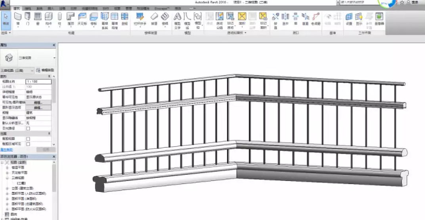Select the Floor tool
Screen dimensions: 425x220
click(94, 19)
